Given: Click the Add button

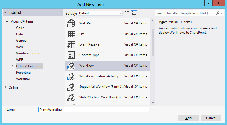Looking at the screenshot, I should (x=188, y=118).
